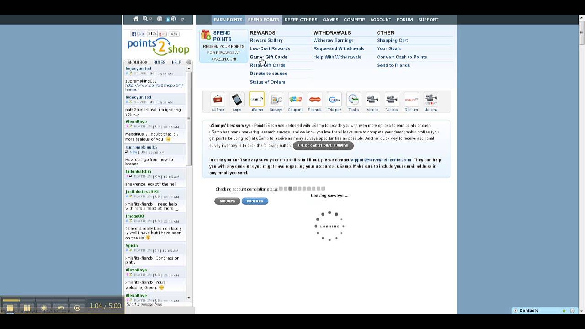Open the FORUM menu

[404, 20]
